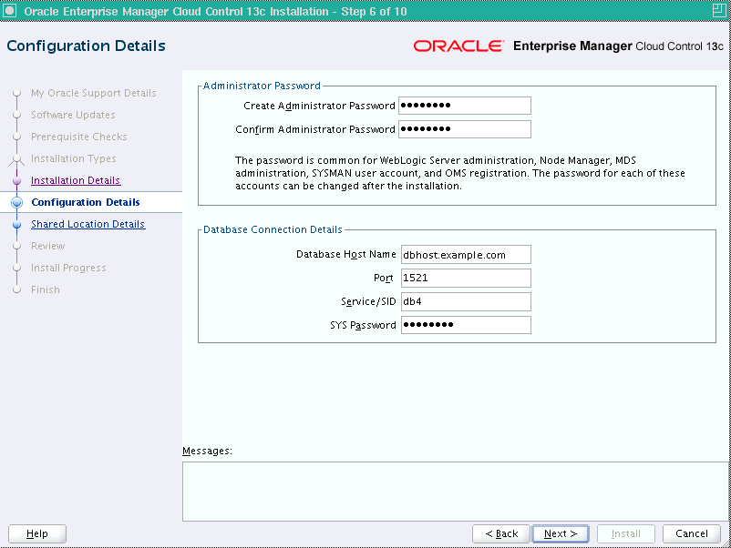Image resolution: width=731 pixels, height=548 pixels.
Task: Click the Messages label
Action: (x=207, y=451)
